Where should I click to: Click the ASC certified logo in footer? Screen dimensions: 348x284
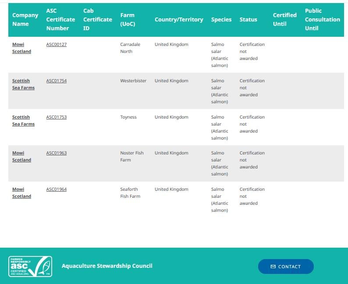[x=30, y=266]
